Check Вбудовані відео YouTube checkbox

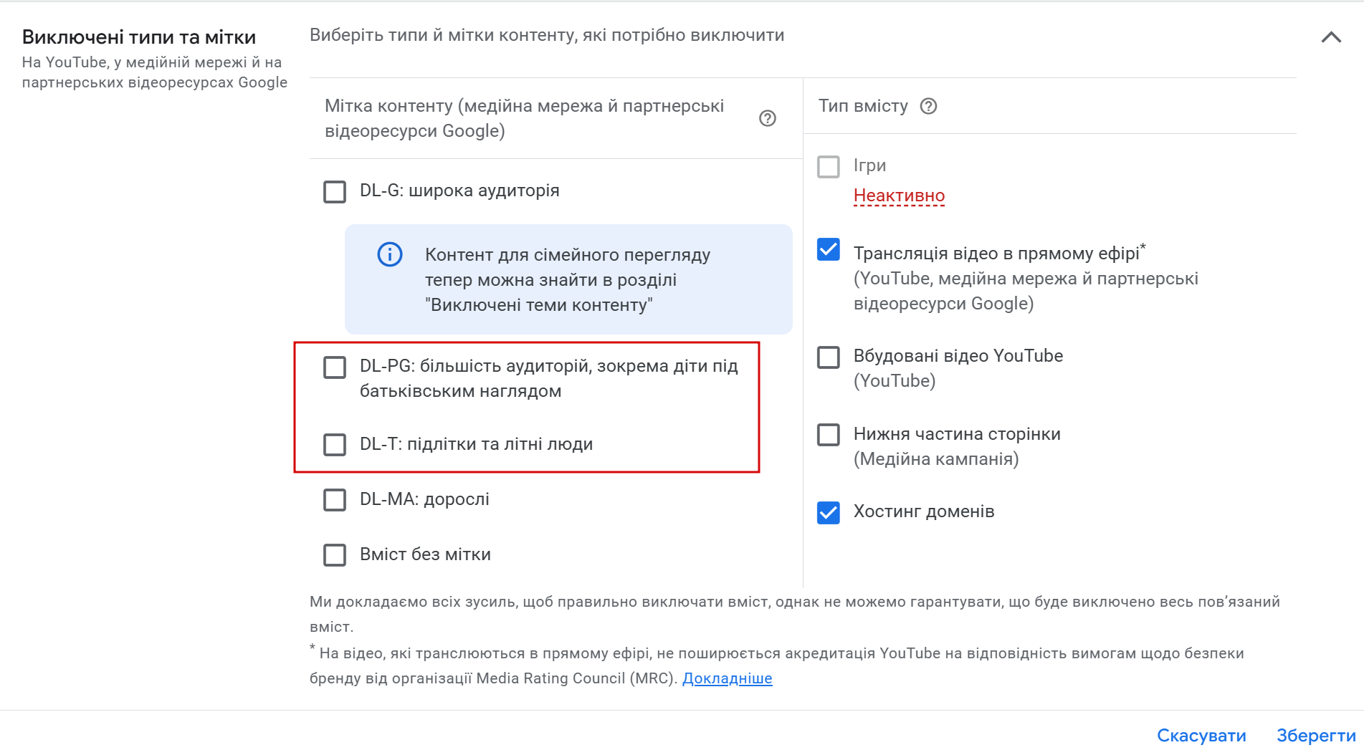829,357
